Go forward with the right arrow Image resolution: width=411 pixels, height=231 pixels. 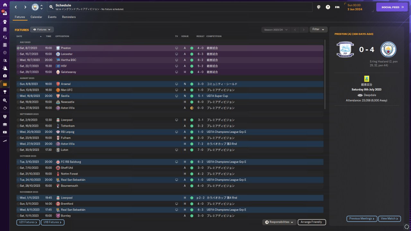click(x=25, y=7)
